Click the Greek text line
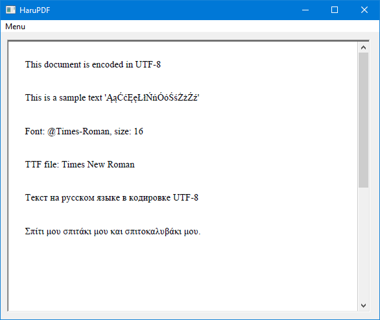The height and width of the screenshot is (320, 380). [113, 232]
